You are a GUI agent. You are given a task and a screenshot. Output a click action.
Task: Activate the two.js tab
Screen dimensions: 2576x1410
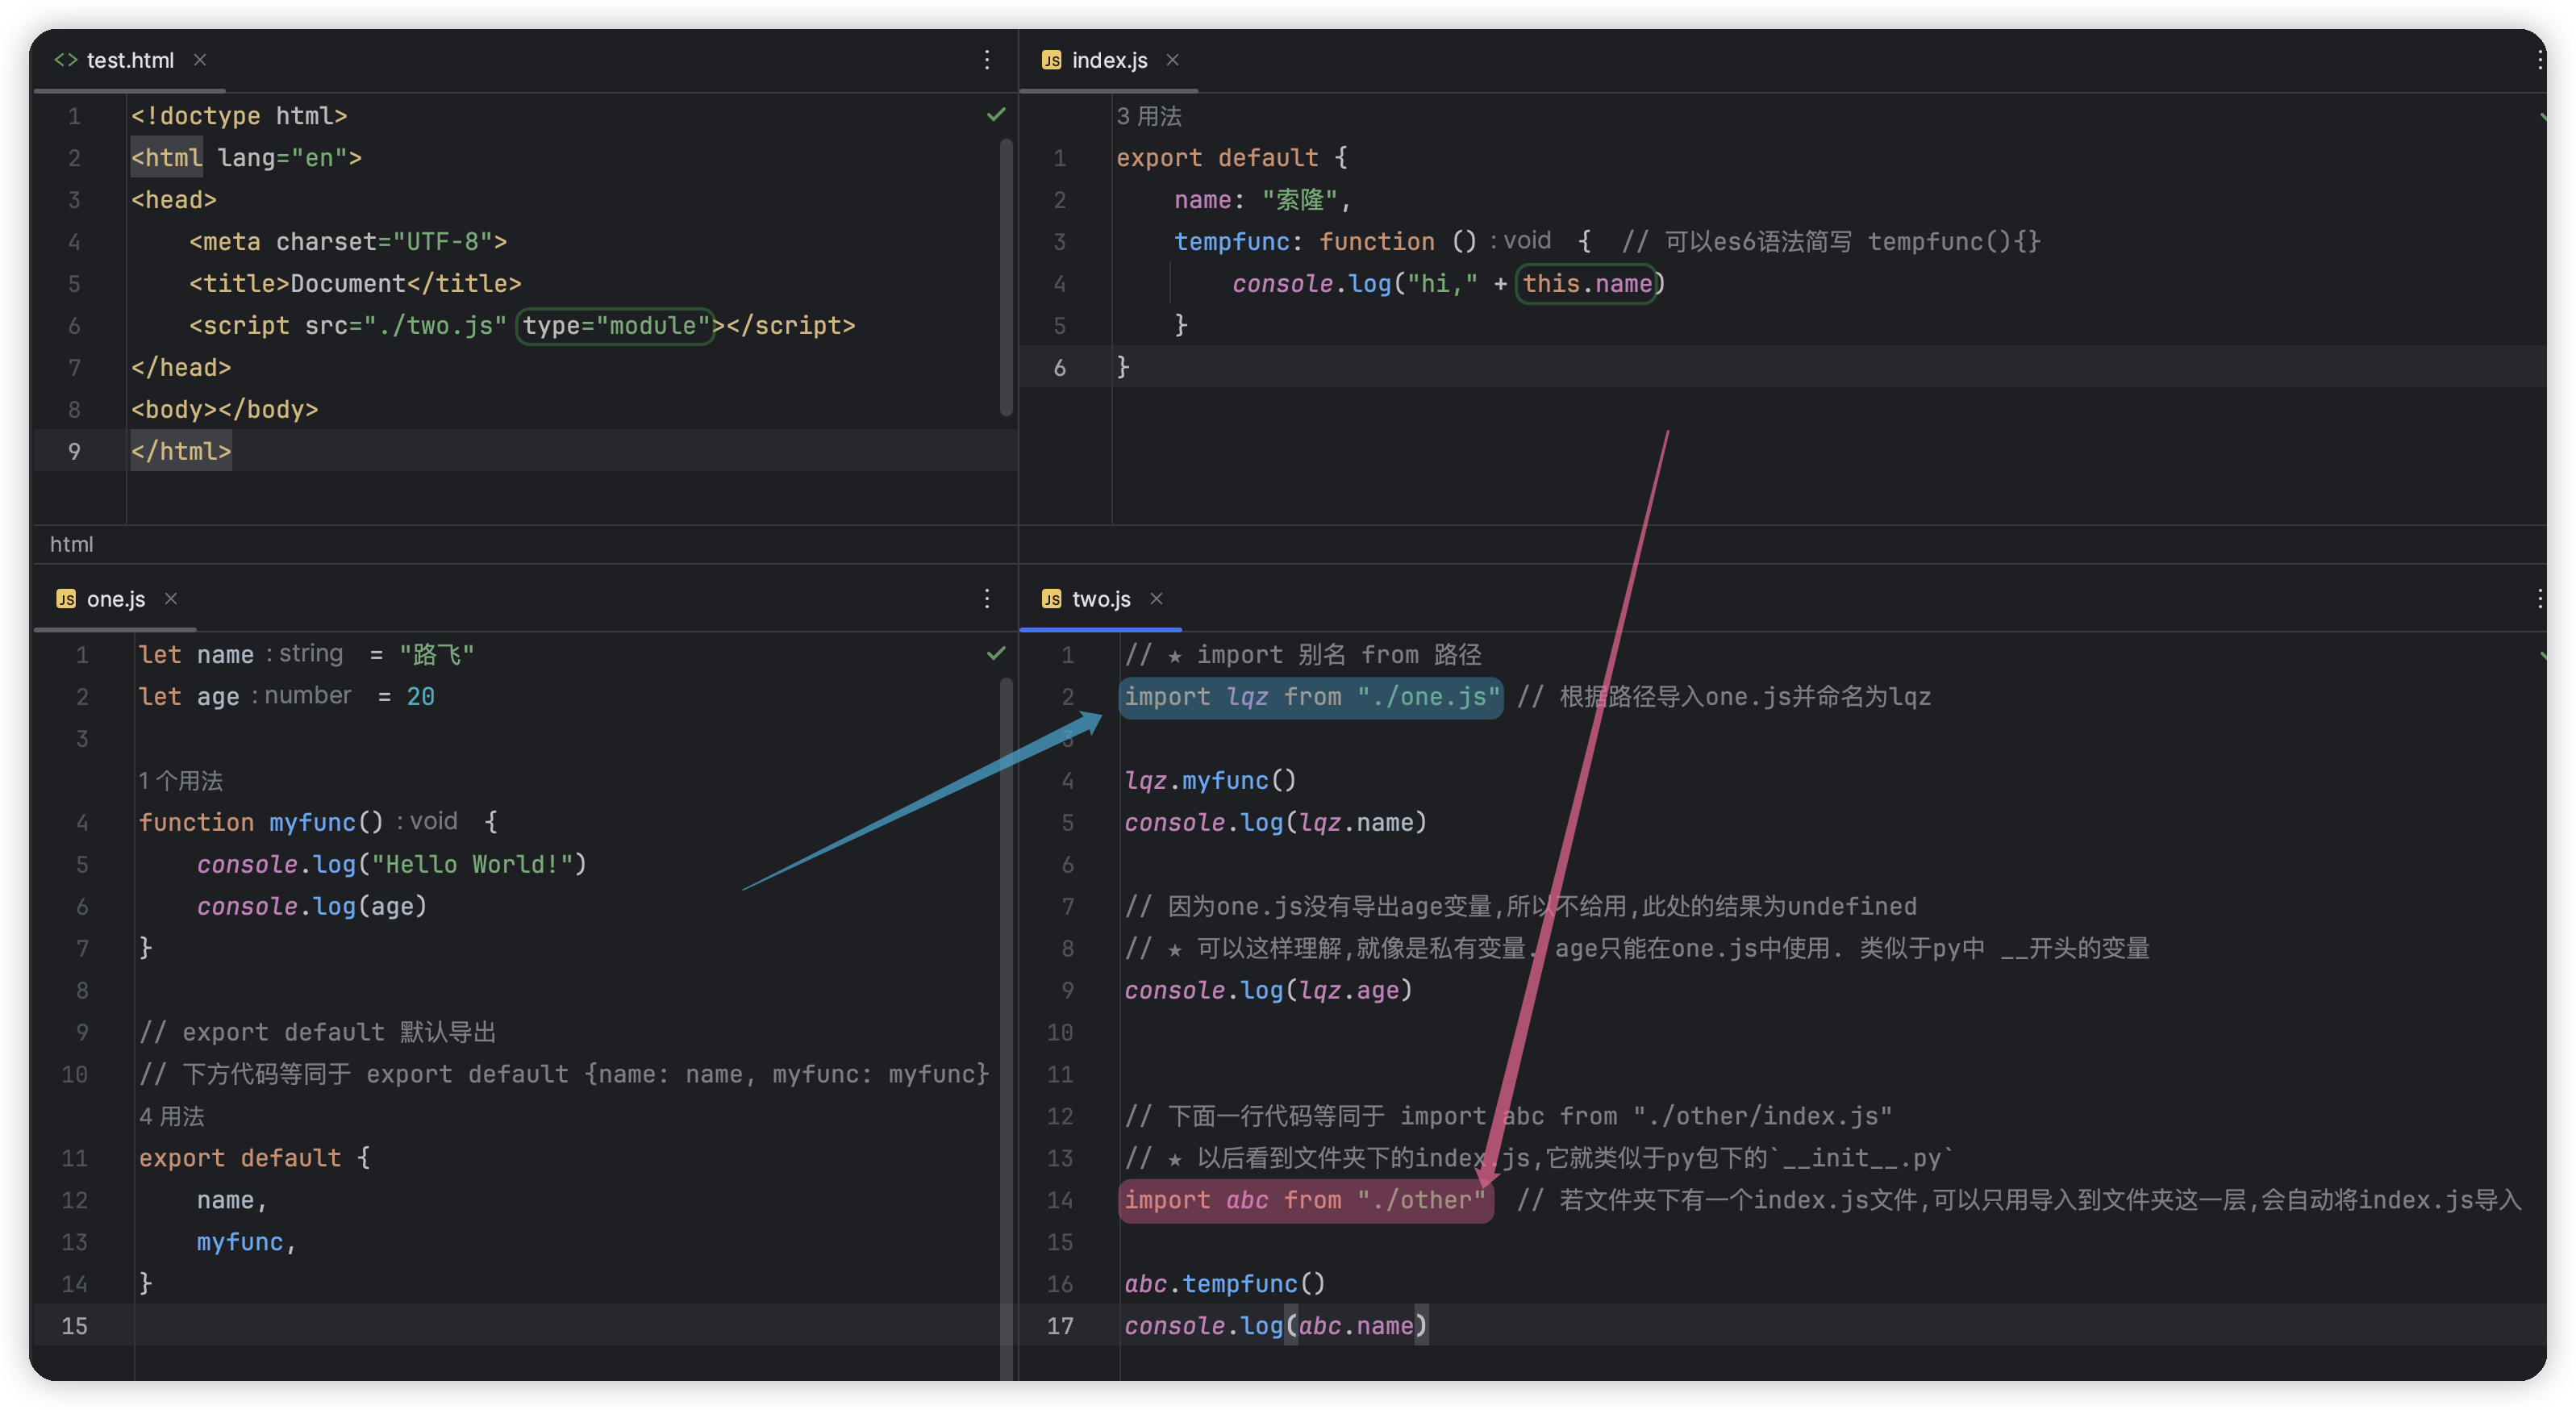pyautogui.click(x=1100, y=599)
